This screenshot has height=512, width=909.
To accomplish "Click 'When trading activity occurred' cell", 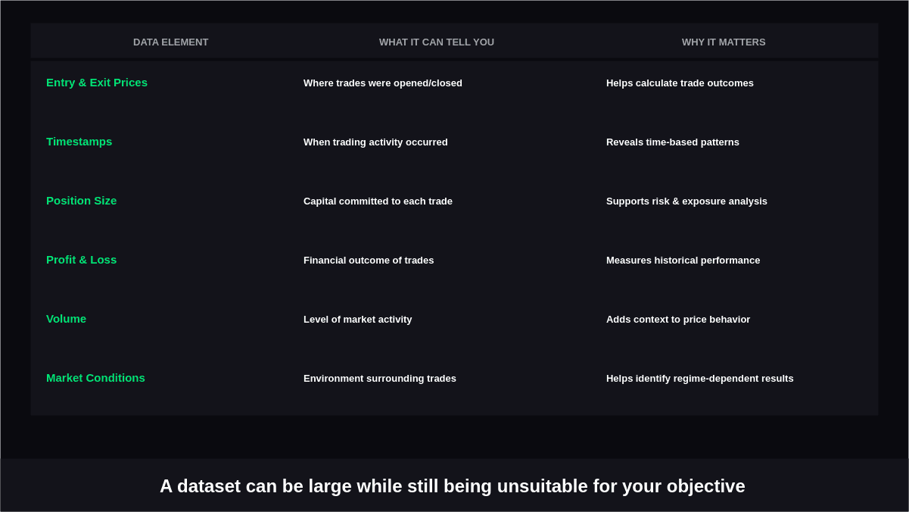I will pyautogui.click(x=375, y=142).
